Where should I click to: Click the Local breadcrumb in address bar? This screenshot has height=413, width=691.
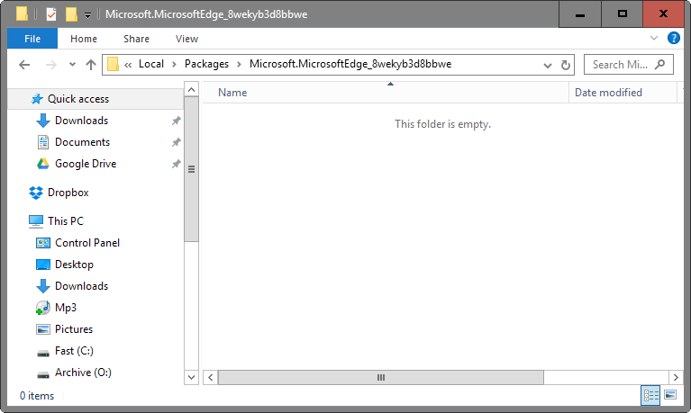pos(151,64)
